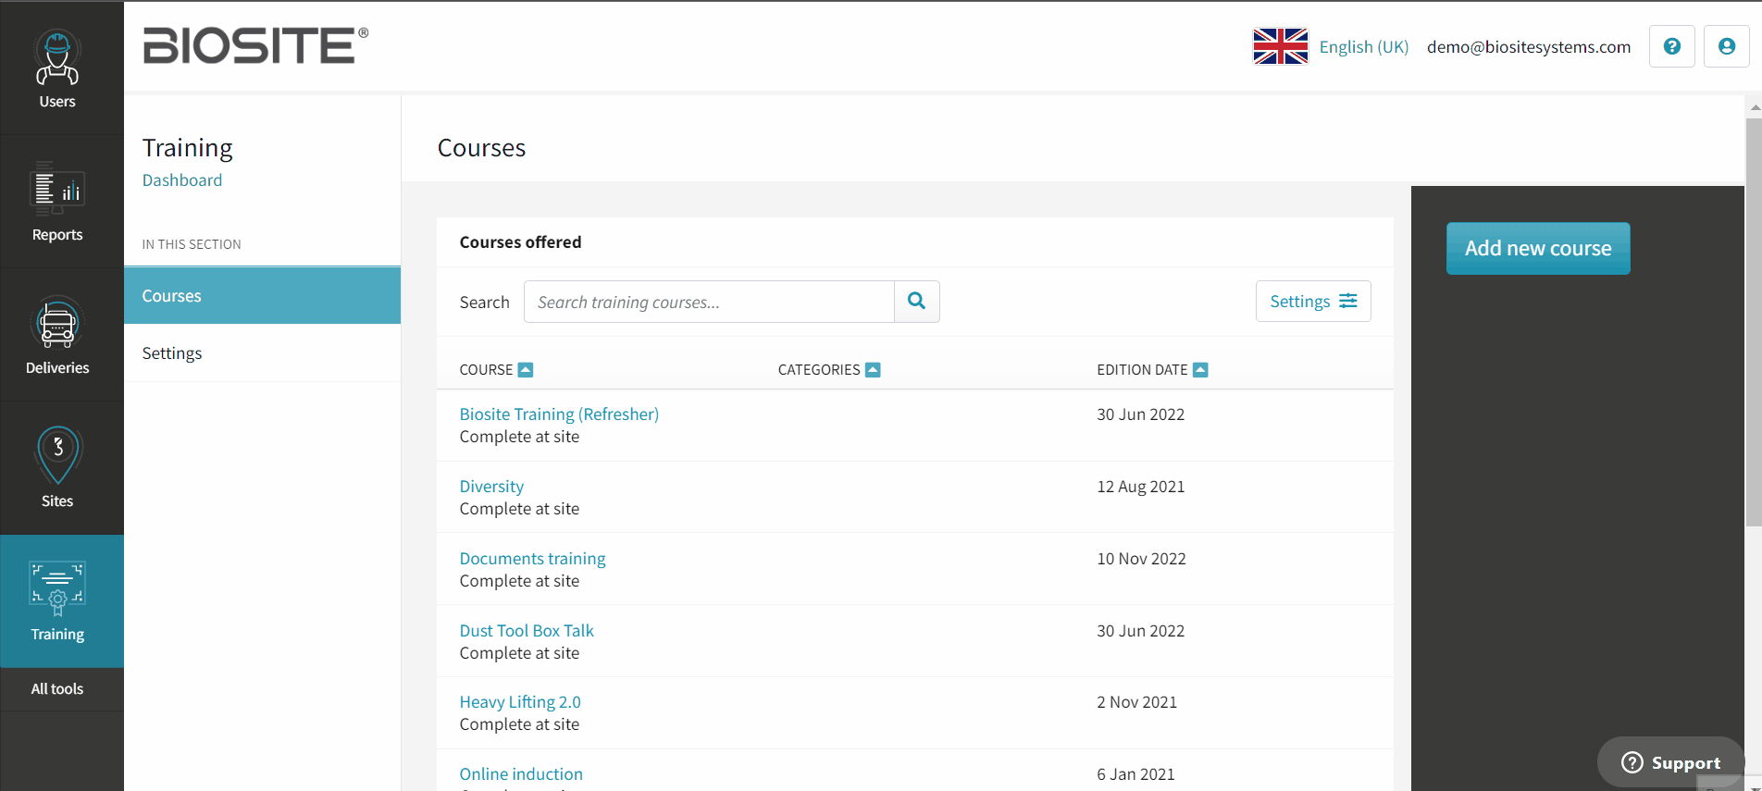Sort by EDITION DATE column arrow
Screen dimensions: 1762x791
1200,370
